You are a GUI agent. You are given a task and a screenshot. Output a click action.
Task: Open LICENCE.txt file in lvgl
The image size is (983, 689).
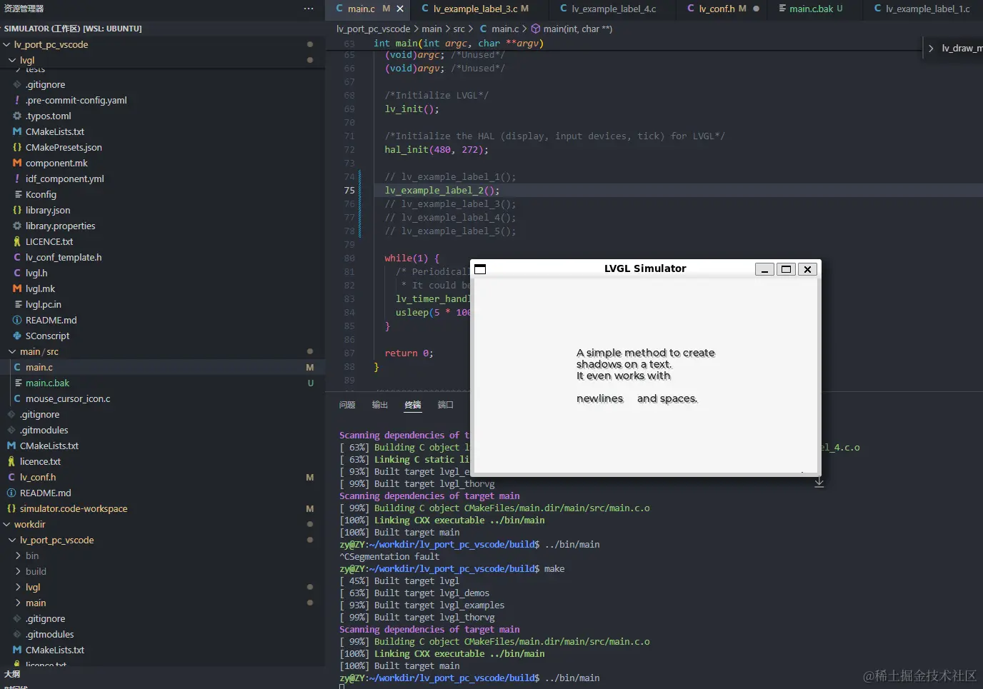pyautogui.click(x=49, y=241)
